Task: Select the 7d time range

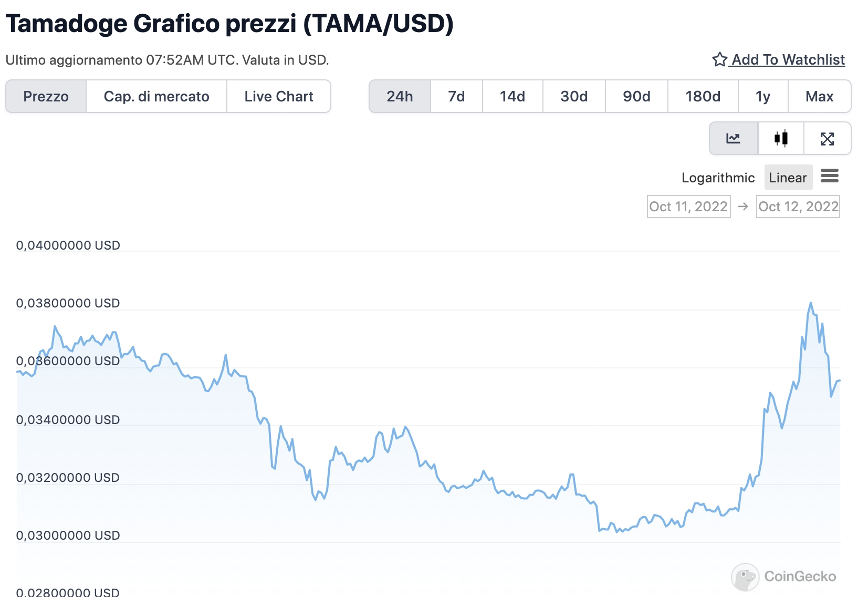Action: coord(456,96)
